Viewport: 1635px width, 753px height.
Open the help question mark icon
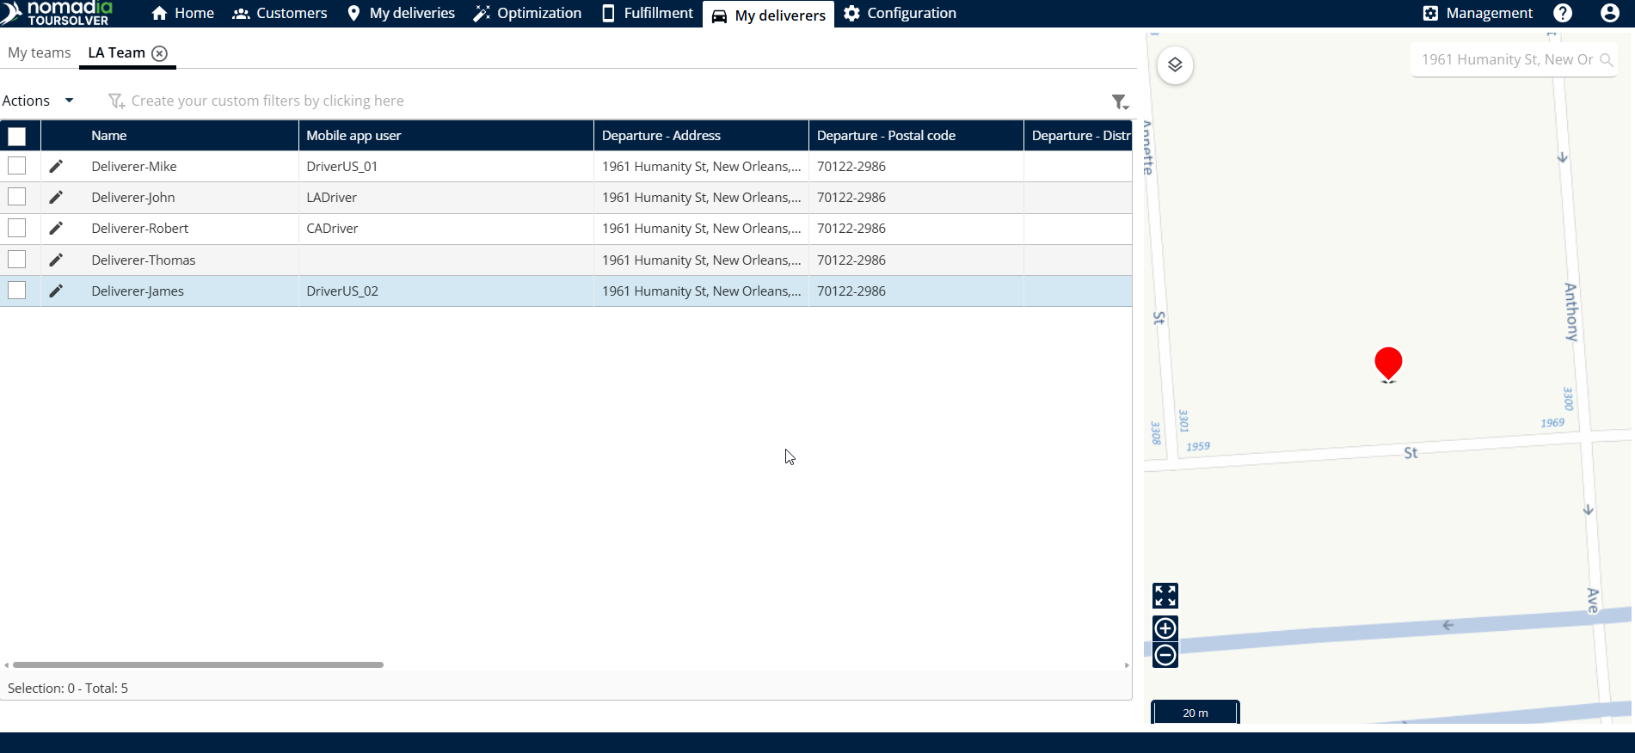pos(1563,14)
